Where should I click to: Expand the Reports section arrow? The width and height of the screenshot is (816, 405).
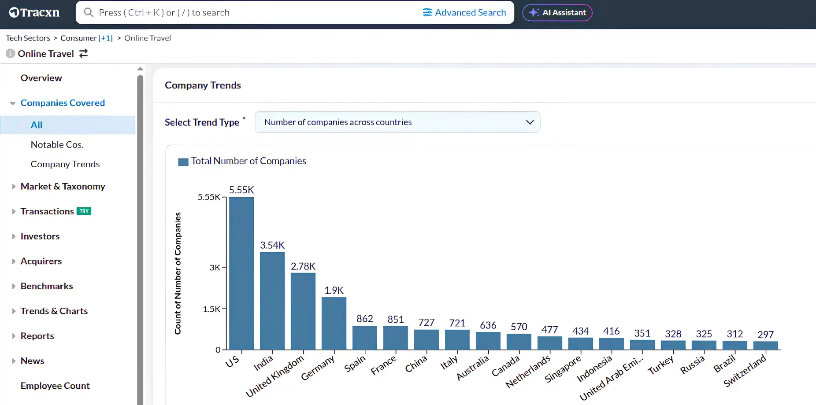coord(14,336)
